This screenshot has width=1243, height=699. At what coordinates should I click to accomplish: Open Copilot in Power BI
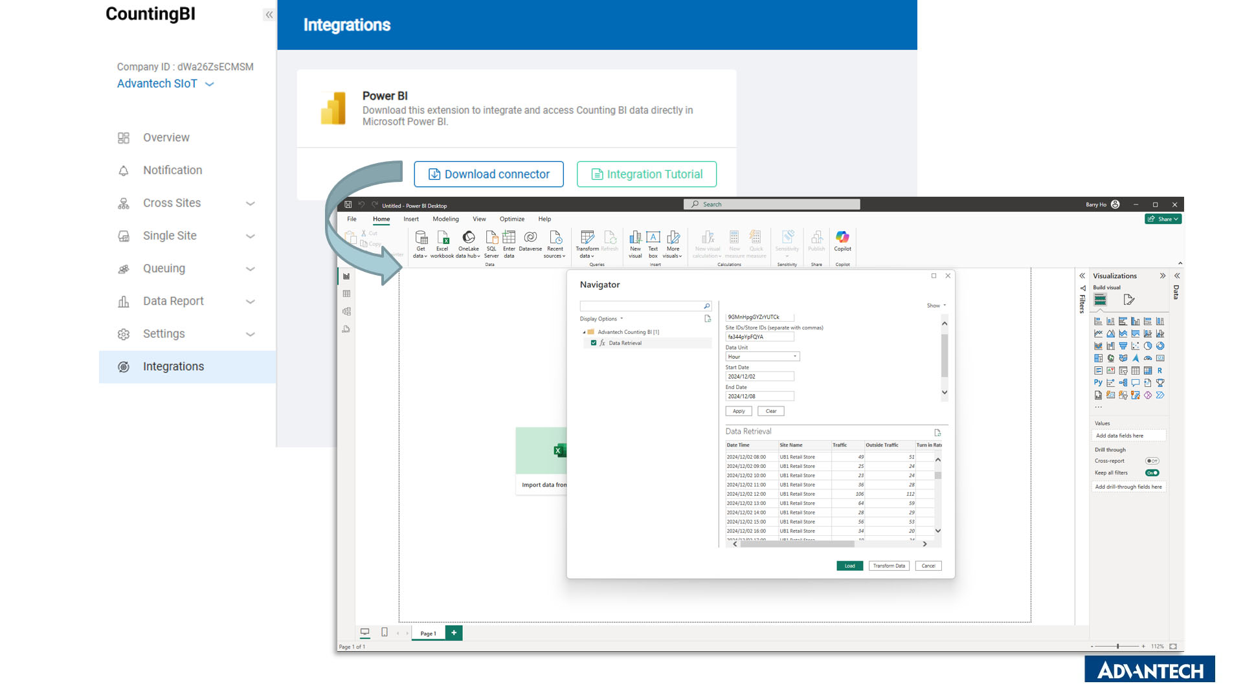[842, 239]
